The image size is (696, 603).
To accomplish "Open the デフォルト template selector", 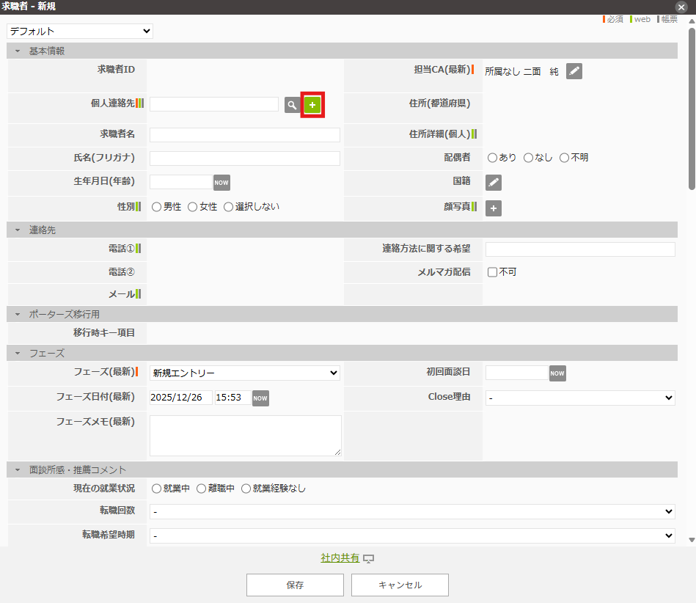I will pyautogui.click(x=79, y=31).
